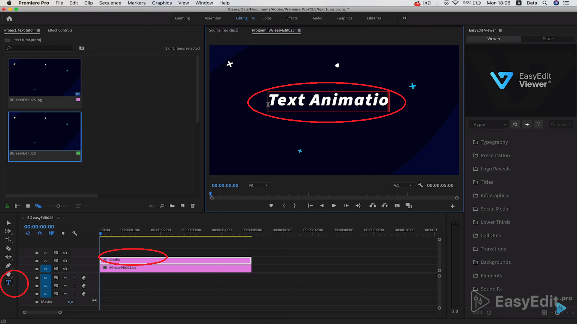Click the Ripple Edit tool
577x324 pixels.
point(8,239)
